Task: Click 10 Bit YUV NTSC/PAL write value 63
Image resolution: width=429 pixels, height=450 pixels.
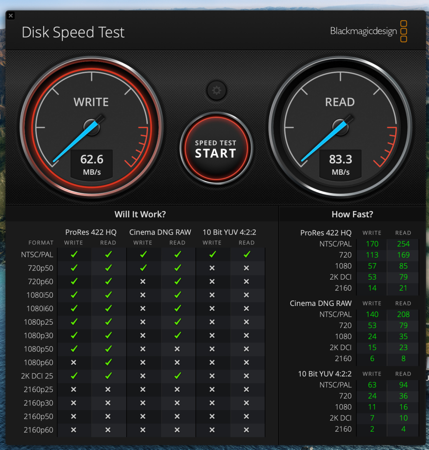Action: pyautogui.click(x=372, y=385)
